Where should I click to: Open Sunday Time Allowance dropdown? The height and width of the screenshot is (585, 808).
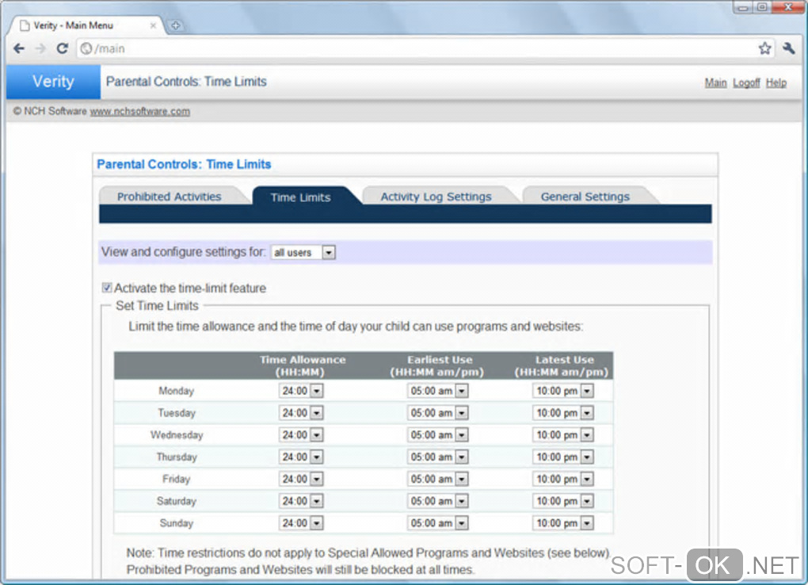coord(301,523)
